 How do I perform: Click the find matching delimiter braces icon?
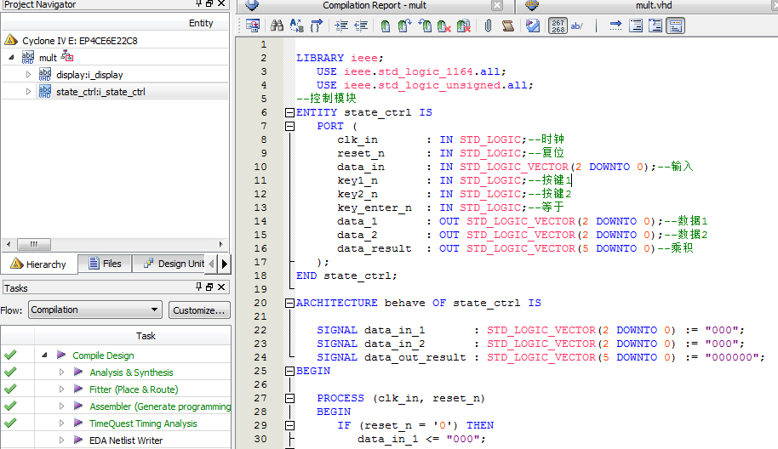pos(317,26)
